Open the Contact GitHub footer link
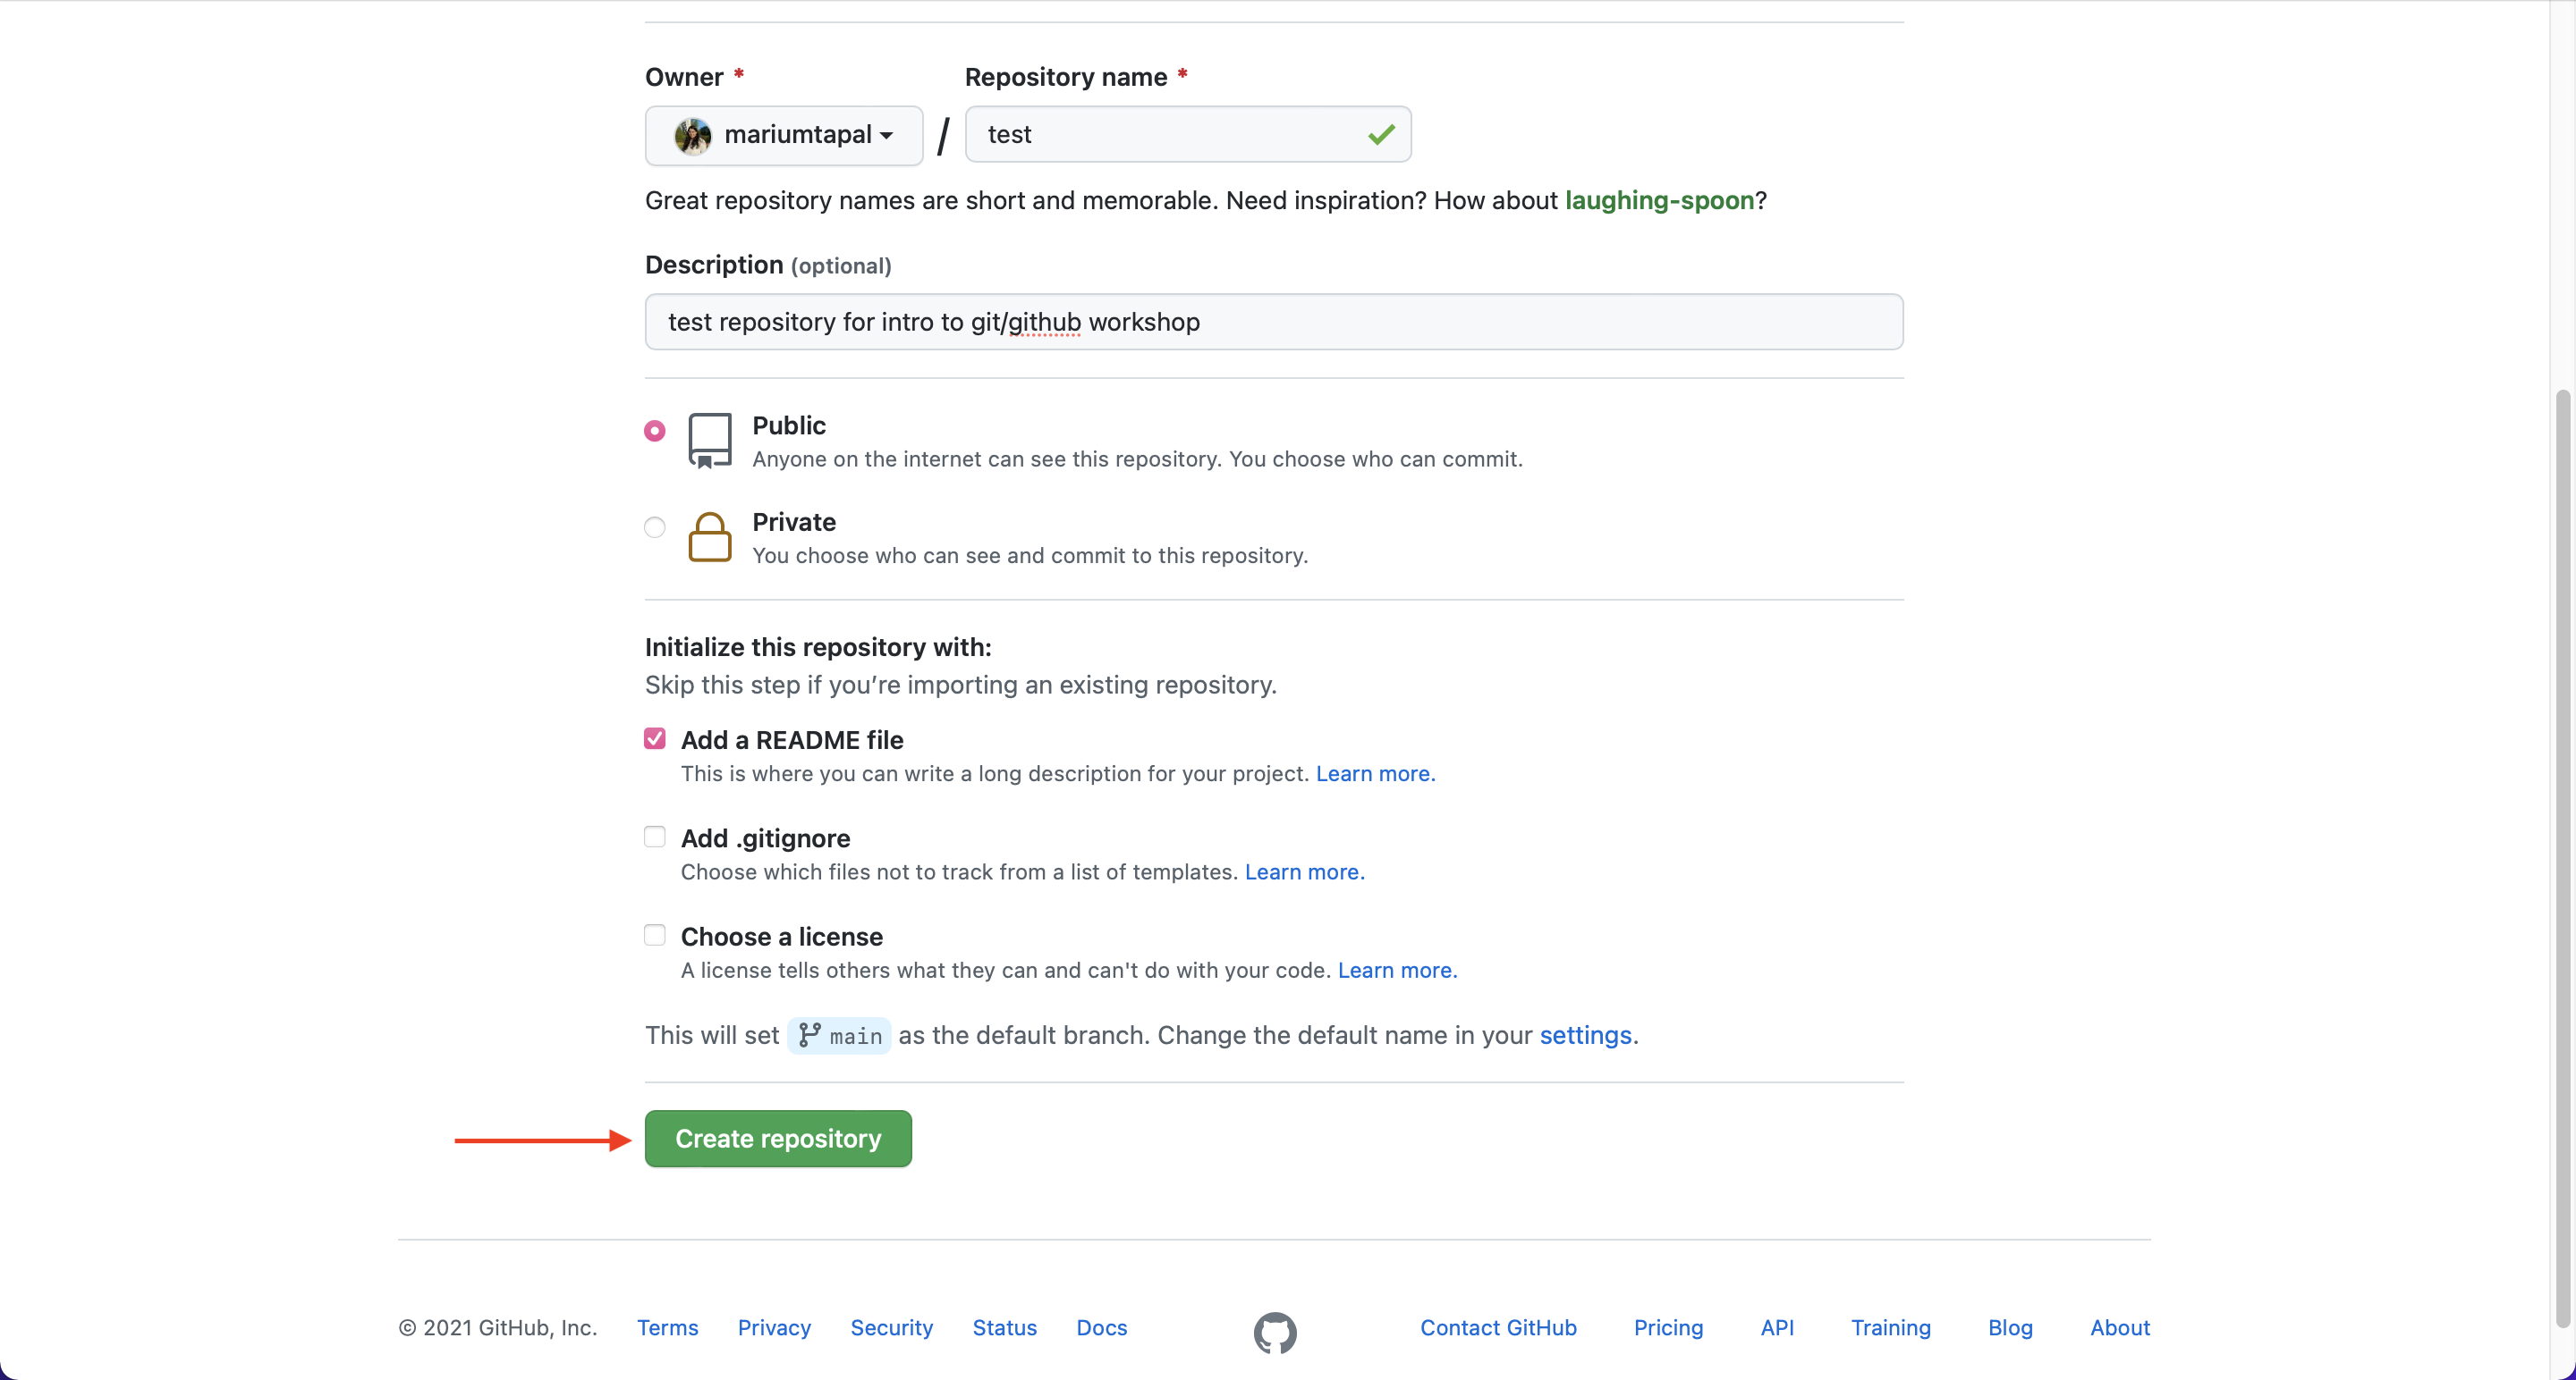Screen dimensions: 2576x1380 [x=1498, y=1327]
